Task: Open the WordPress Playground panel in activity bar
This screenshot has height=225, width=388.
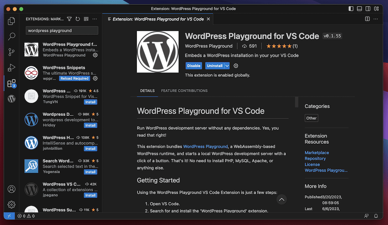Action: 11,98
